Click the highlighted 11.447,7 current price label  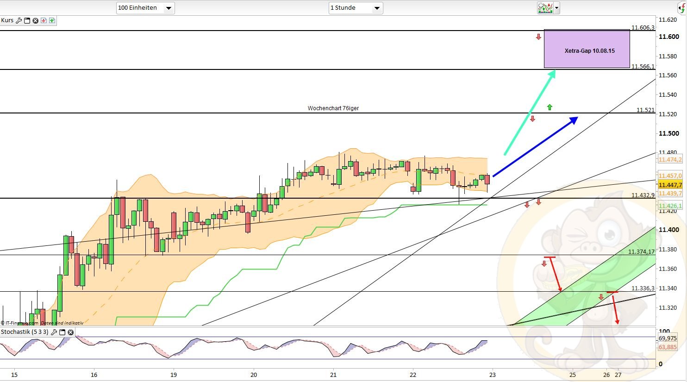(x=670, y=185)
